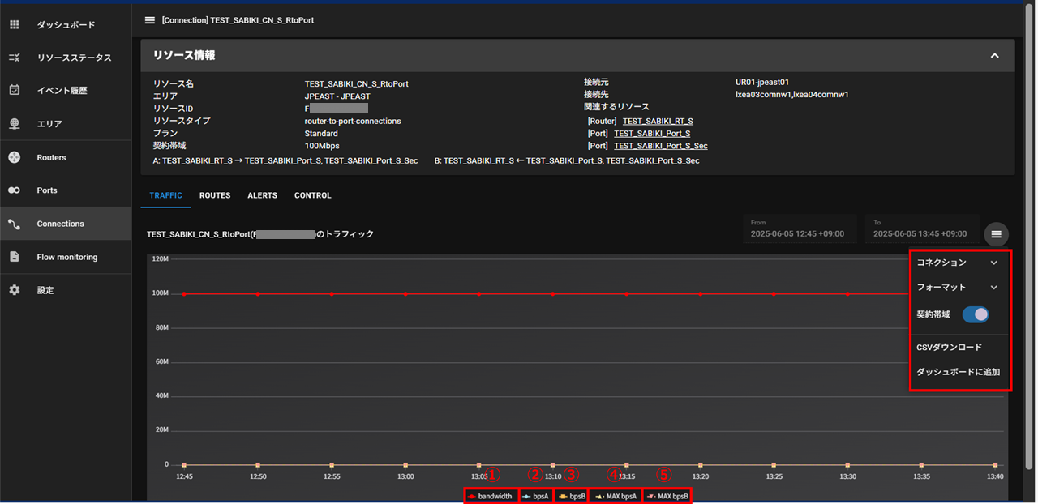Select the Area globe icon
Image resolution: width=1038 pixels, height=504 pixels.
point(14,124)
